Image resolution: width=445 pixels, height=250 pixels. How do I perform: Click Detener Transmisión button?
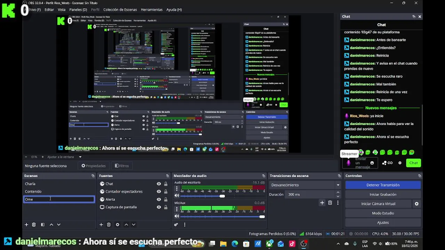pyautogui.click(x=383, y=185)
